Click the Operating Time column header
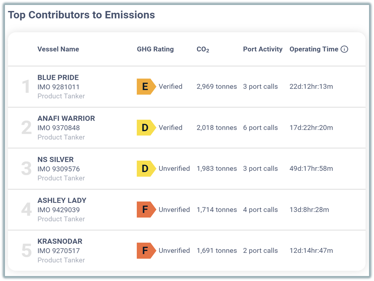The height and width of the screenshot is (281, 374). pos(314,49)
